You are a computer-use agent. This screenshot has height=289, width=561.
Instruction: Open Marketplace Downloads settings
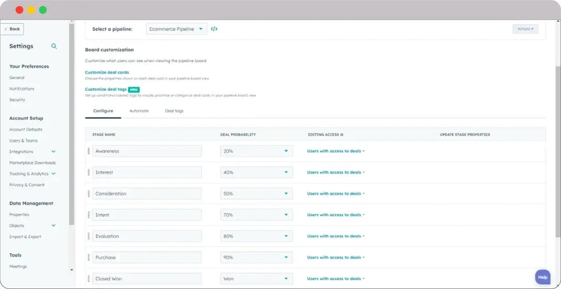tap(33, 163)
